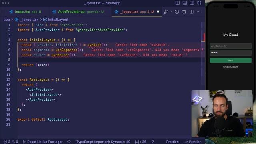Click the sync refresh status bar icon
This screenshot has height=144, width=256.
(69, 142)
